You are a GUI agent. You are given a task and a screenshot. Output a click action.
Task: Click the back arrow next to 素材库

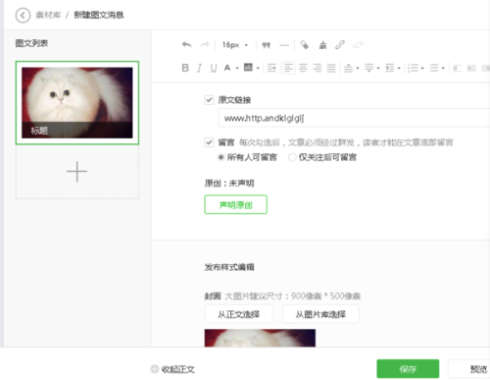coord(23,16)
